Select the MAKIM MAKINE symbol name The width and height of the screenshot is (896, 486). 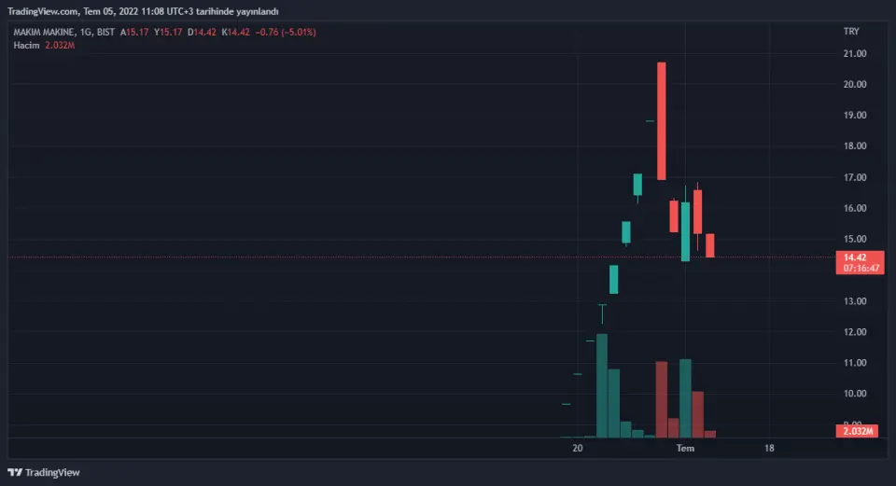tap(44, 32)
